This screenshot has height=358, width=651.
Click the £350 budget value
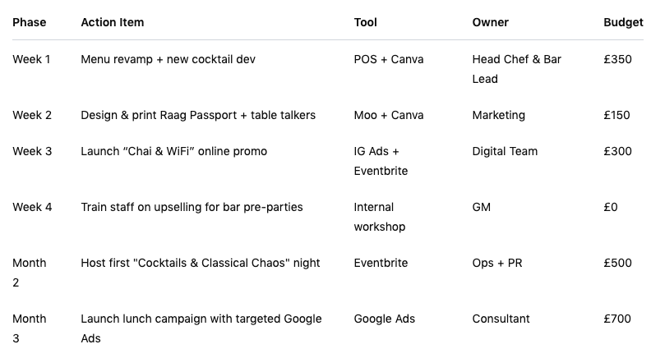(618, 59)
